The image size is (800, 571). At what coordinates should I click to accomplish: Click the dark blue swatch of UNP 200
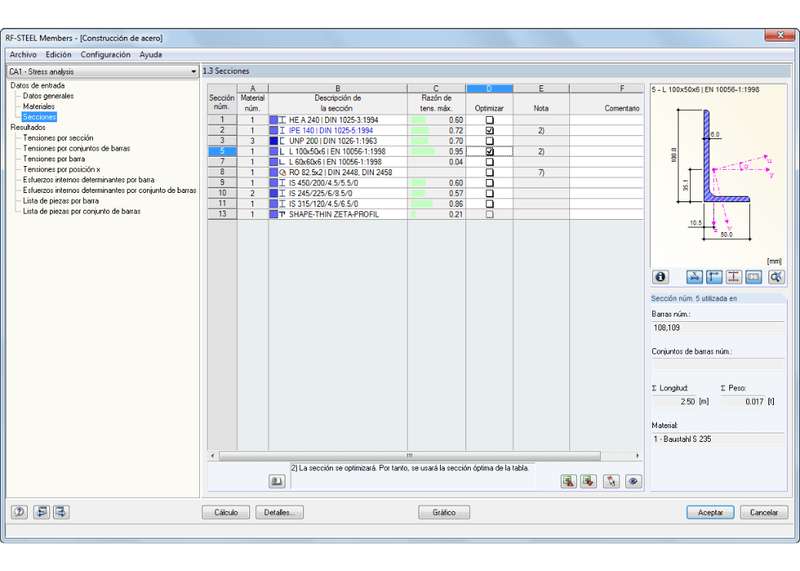pyautogui.click(x=274, y=141)
